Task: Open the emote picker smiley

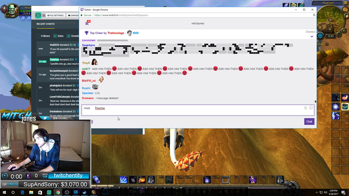Action: (311, 108)
